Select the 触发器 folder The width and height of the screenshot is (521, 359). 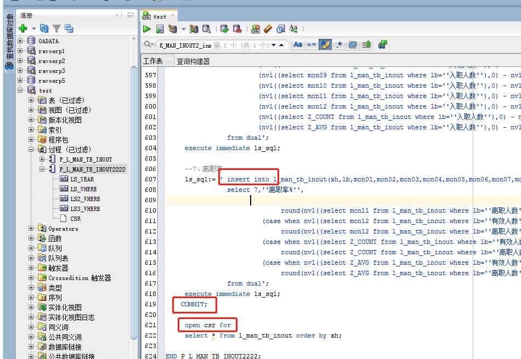click(58, 268)
